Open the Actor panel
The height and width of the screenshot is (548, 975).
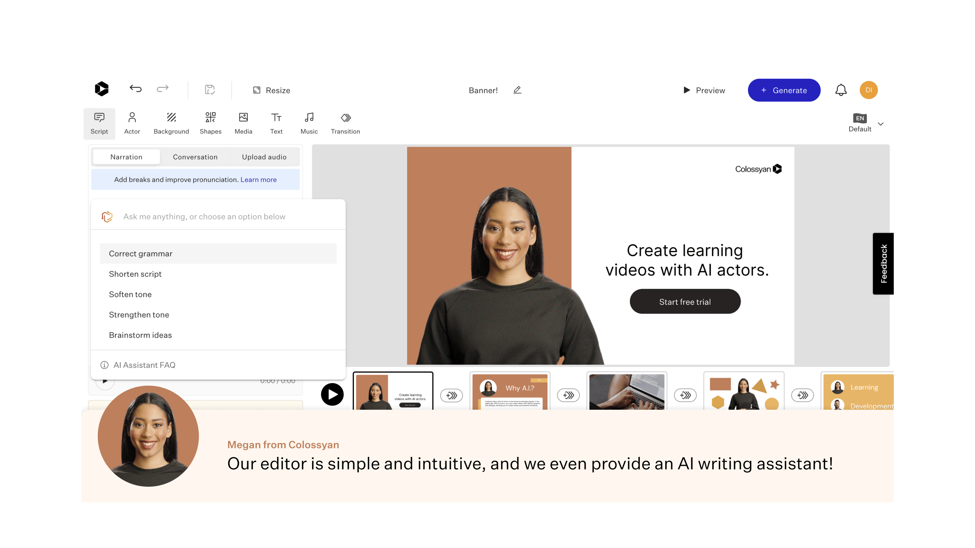132,123
